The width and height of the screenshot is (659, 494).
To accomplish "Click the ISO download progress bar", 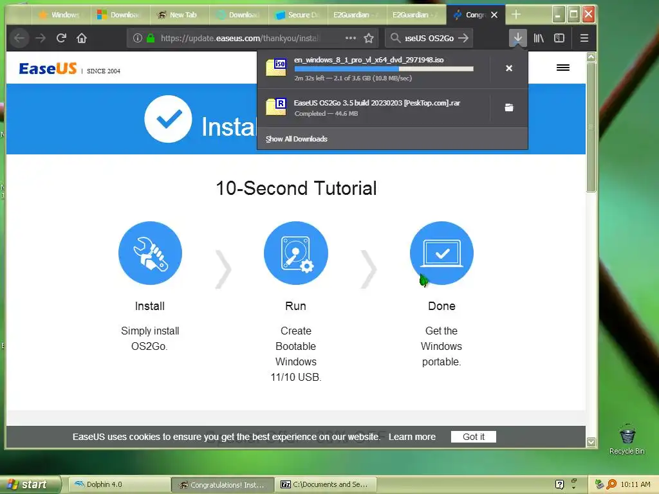I will 384,68.
